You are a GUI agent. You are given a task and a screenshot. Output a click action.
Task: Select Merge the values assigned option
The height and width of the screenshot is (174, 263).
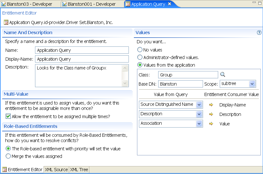click(x=8, y=156)
